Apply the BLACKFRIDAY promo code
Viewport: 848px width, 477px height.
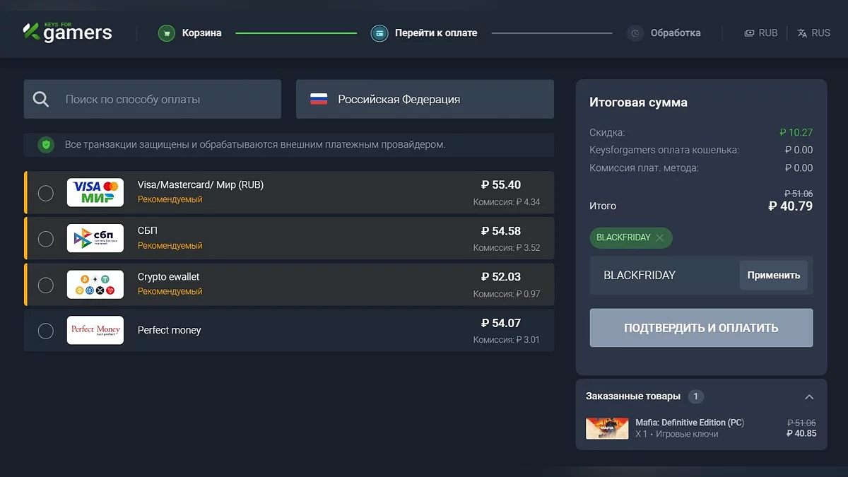(773, 276)
